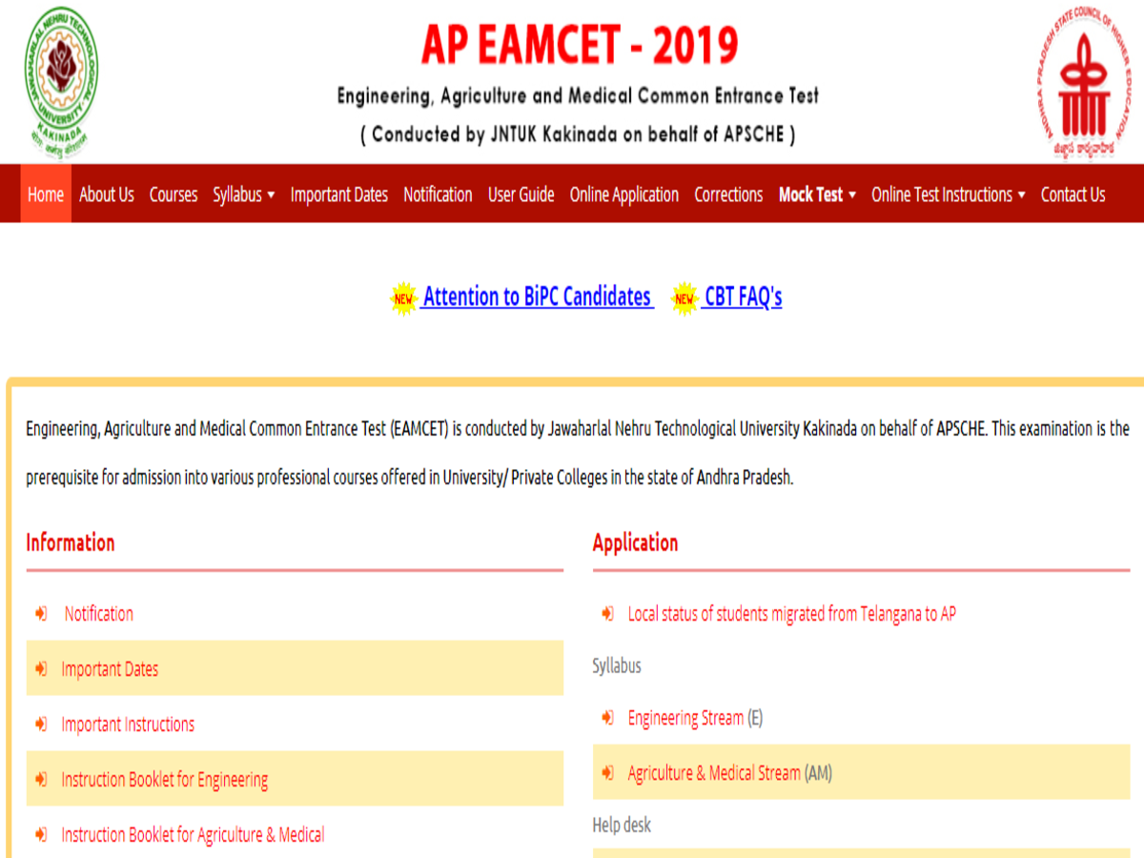Click the arrow icon beside Agriculture & Medical Stream
The image size is (1144, 858).
pyautogui.click(x=608, y=773)
